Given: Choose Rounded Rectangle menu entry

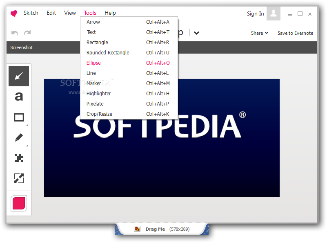Looking at the screenshot, I should [x=129, y=53].
